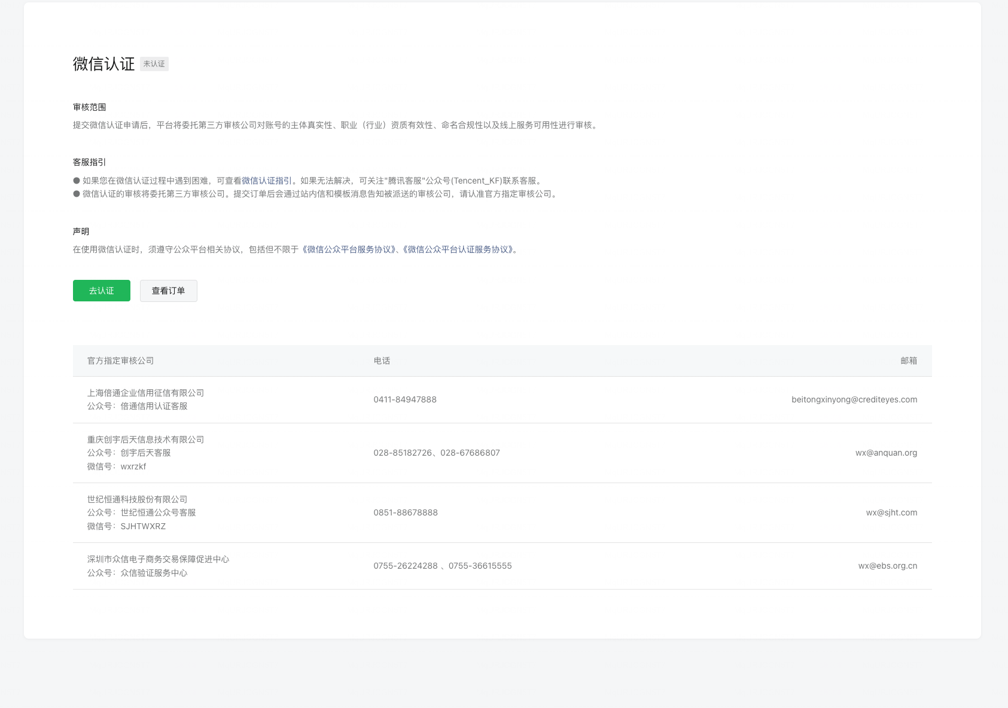Click the WeChat ID SJHTWXRZ
This screenshot has width=1008, height=708.
(x=143, y=526)
